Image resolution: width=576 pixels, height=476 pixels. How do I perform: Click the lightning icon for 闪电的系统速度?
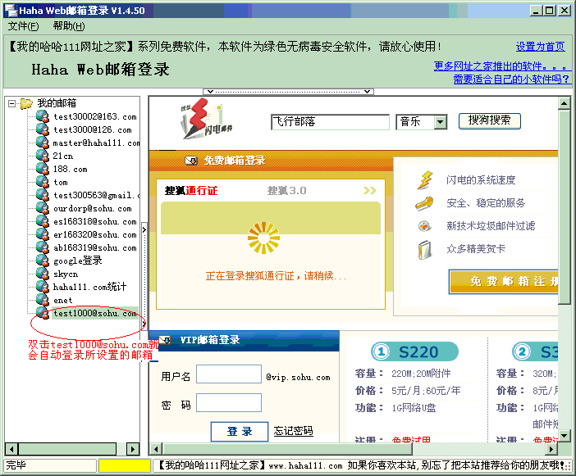(425, 180)
